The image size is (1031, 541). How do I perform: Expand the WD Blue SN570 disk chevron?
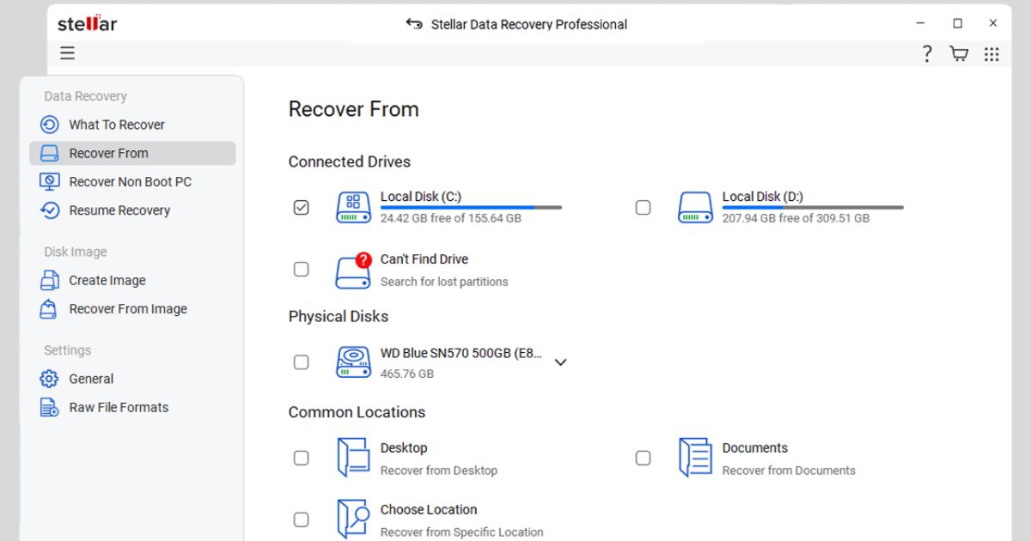tap(560, 362)
